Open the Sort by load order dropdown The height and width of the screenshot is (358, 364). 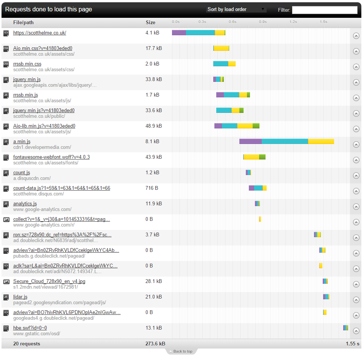[x=236, y=9]
